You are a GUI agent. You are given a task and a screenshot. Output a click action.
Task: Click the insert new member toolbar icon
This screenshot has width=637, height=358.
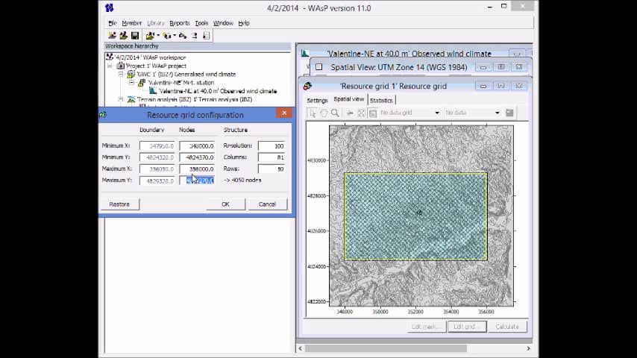pos(166,36)
